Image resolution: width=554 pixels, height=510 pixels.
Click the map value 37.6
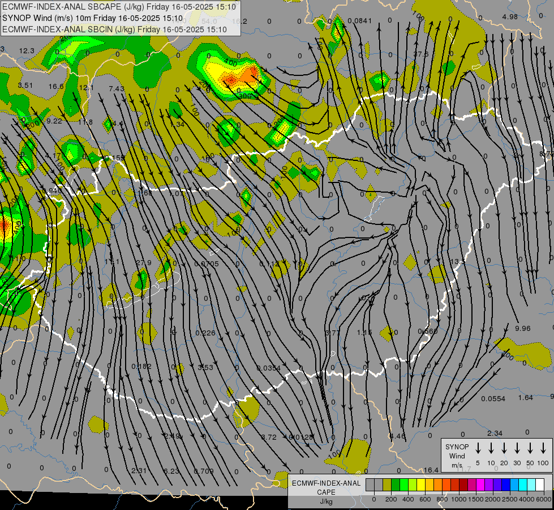421,54
